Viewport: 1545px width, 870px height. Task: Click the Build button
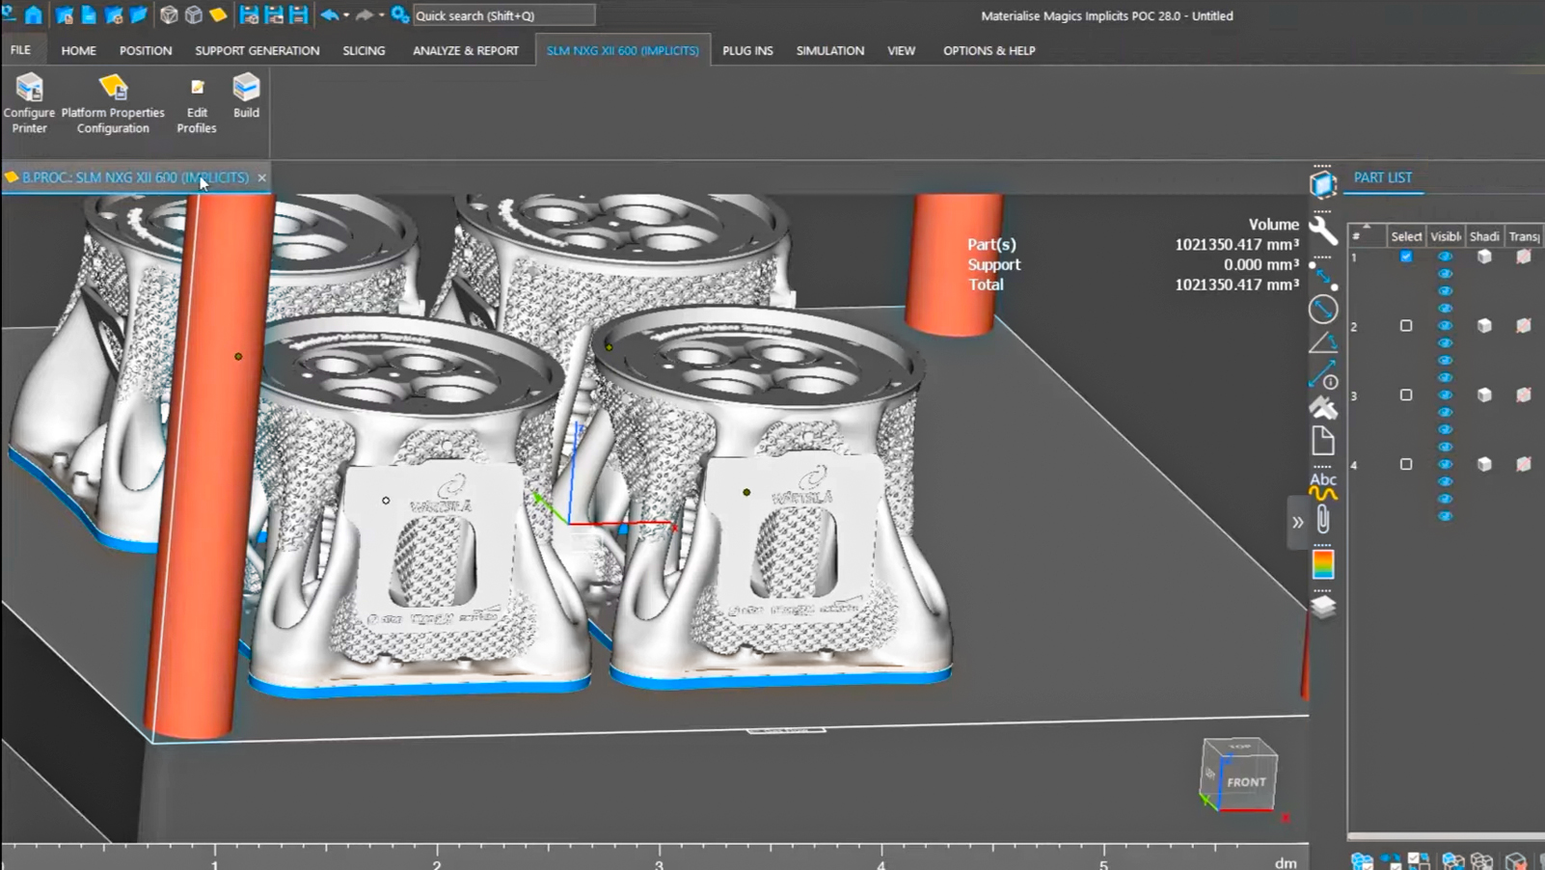coord(246,95)
